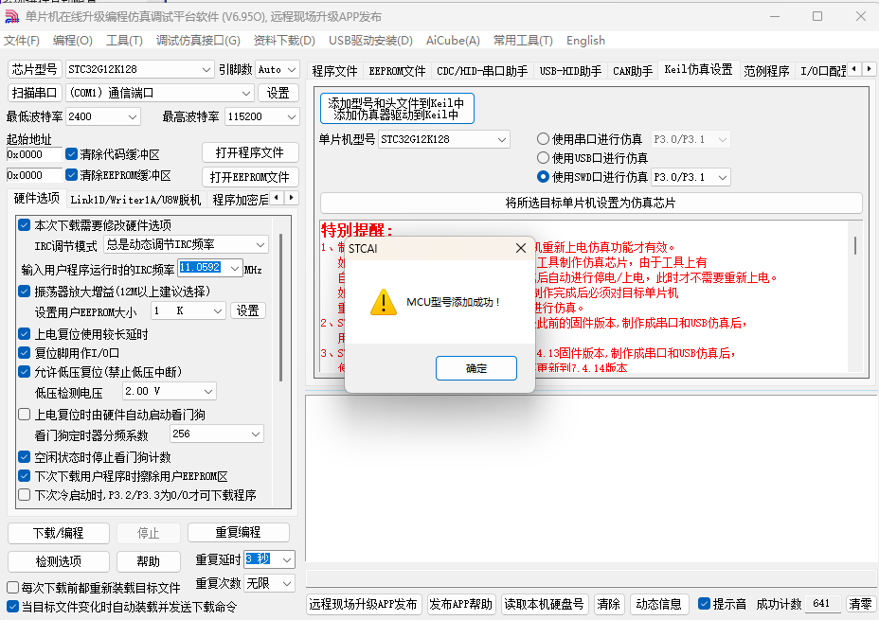Open the 编程(O) menu

72,41
